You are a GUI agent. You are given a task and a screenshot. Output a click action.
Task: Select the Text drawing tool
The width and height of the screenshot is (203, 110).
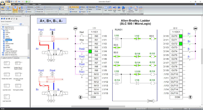pos(89,12)
